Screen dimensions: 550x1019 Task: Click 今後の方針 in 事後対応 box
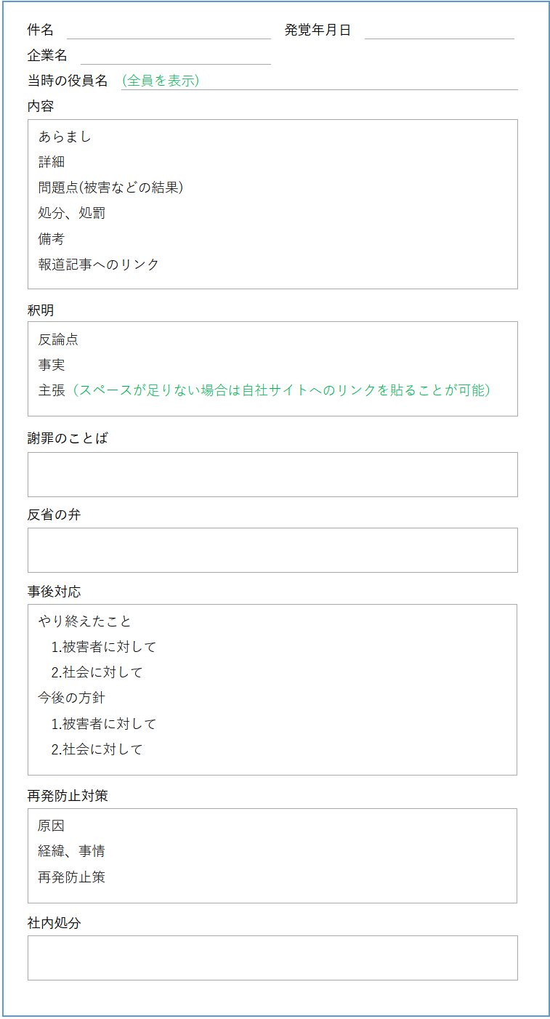click(x=72, y=698)
